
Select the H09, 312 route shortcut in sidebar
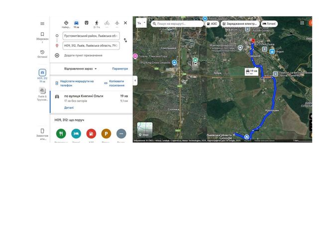tap(42, 73)
